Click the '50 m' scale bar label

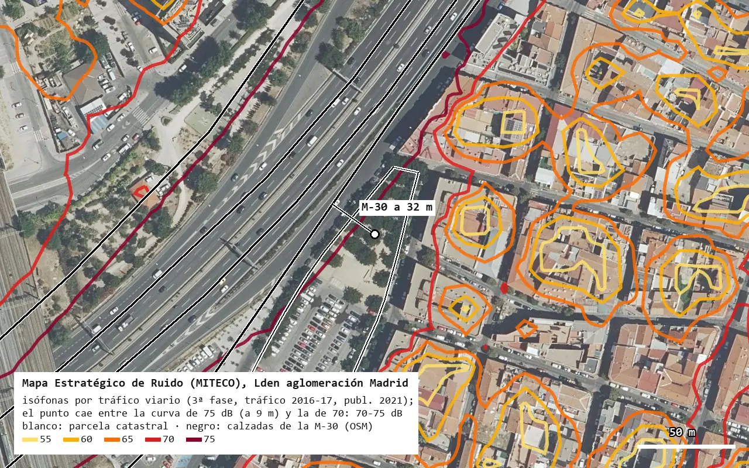click(x=682, y=432)
